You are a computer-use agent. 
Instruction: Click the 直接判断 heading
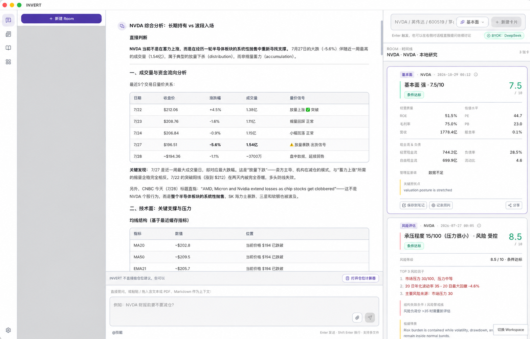(x=138, y=37)
